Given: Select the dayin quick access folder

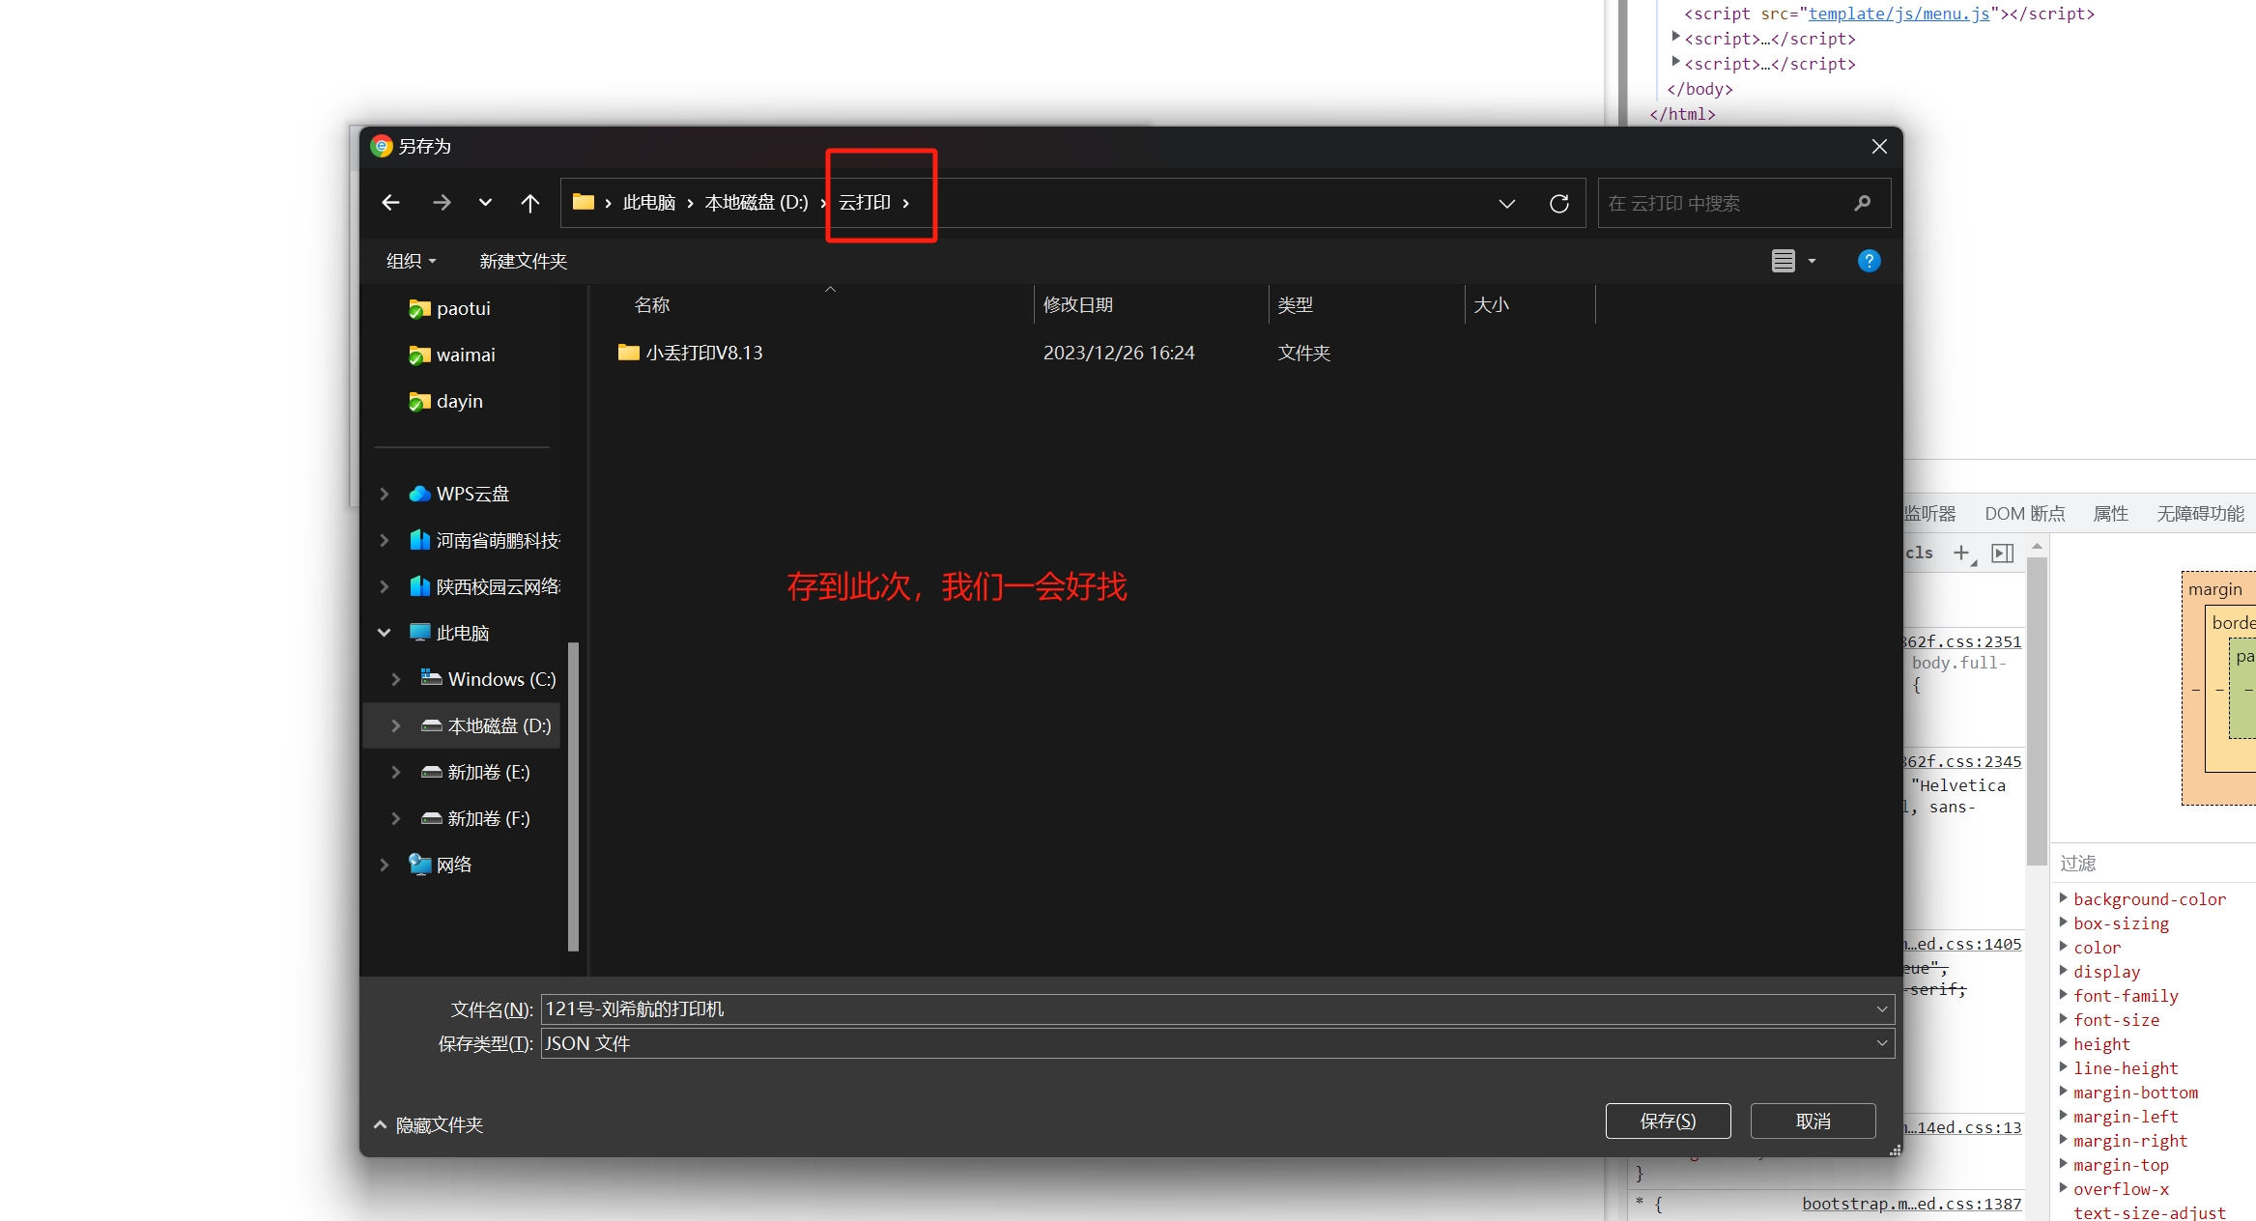Looking at the screenshot, I should (445, 401).
